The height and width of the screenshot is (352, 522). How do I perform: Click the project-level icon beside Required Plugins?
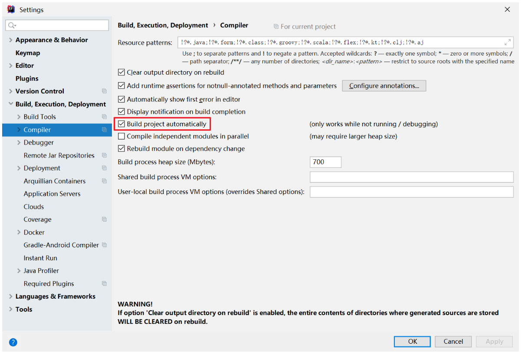point(104,283)
